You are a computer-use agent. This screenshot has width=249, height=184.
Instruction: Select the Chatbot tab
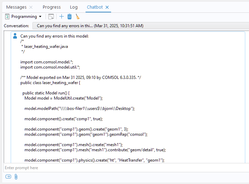[94, 7]
